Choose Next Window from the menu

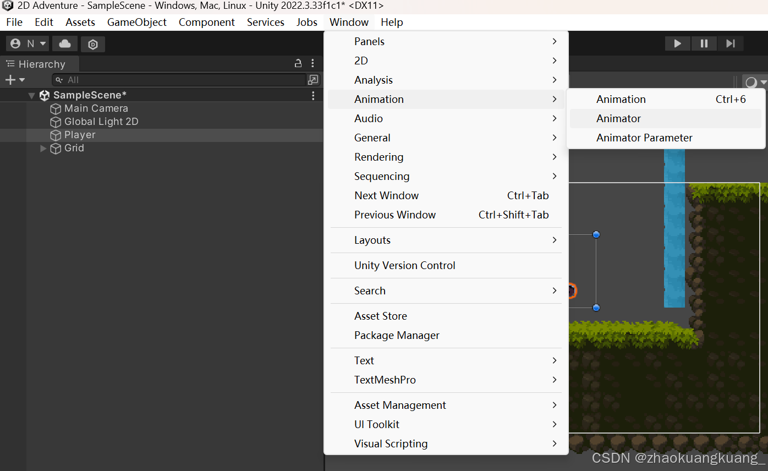tap(446, 195)
